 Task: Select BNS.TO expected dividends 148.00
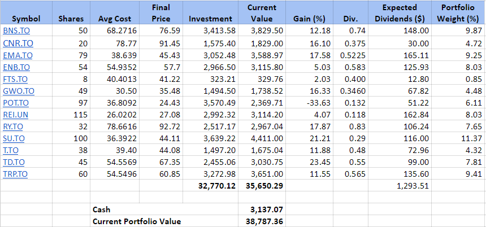(x=400, y=31)
